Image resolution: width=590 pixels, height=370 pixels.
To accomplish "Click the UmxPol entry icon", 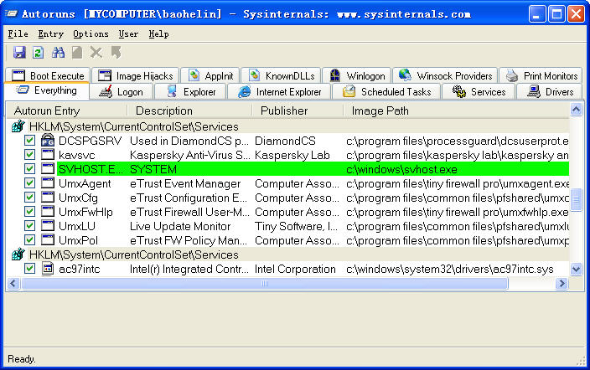I will point(48,240).
